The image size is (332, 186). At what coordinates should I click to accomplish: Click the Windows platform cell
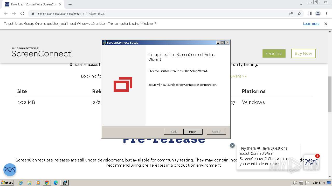coord(253,102)
